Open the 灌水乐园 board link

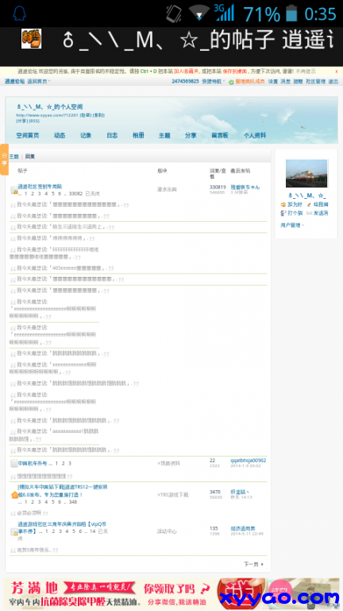point(167,189)
